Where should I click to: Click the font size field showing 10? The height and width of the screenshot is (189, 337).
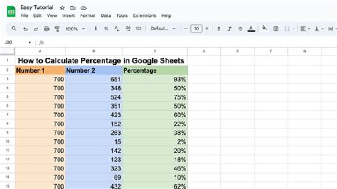[197, 29]
